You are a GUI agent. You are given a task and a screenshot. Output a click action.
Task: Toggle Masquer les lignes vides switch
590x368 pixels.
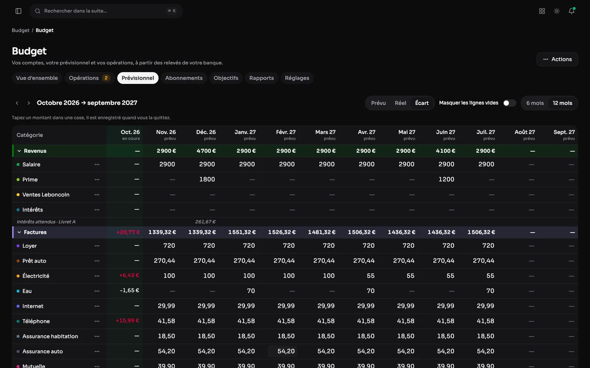[509, 103]
